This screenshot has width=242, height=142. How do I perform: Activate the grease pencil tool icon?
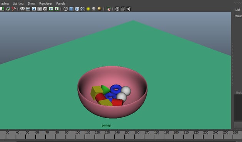coord(14,9)
